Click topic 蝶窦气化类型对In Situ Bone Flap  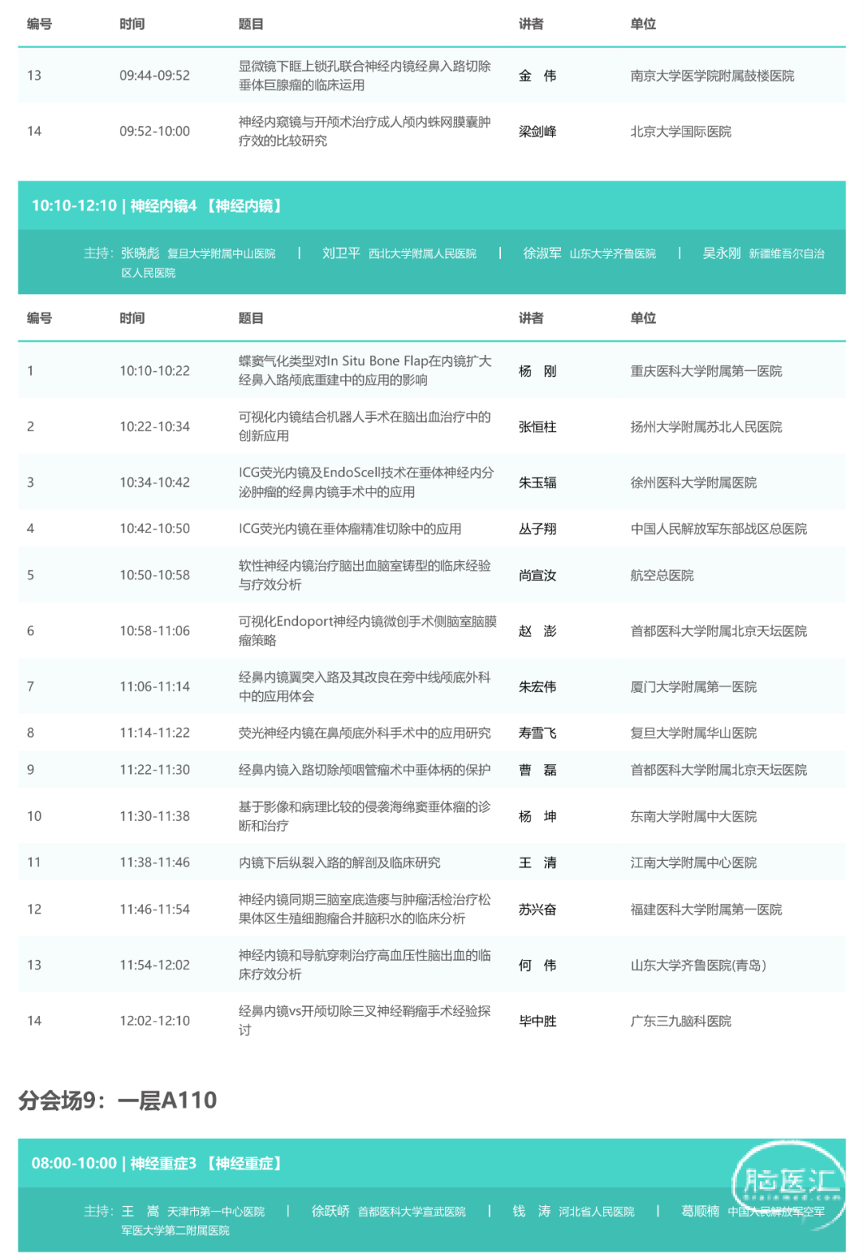click(365, 371)
